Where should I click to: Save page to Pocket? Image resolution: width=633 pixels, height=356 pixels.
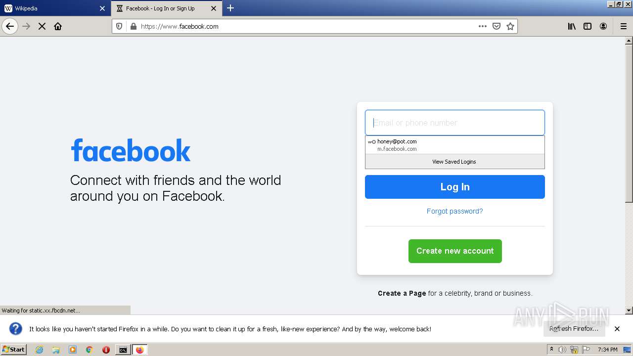coord(497,26)
